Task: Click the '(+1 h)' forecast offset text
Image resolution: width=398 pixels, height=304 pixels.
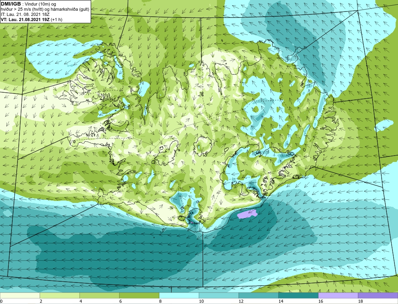Action: point(57,19)
